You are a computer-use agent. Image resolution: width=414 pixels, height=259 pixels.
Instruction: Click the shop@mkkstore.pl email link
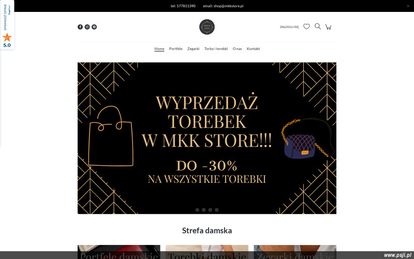[x=228, y=6]
